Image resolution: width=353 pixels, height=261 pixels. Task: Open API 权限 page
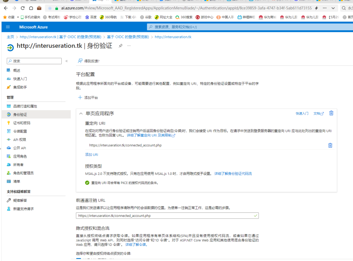click(x=19, y=139)
